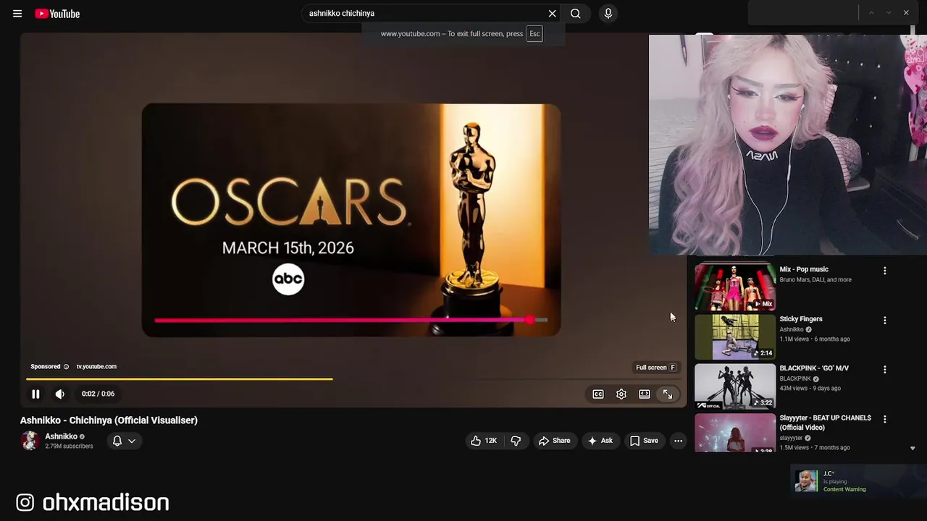Like the video with 12K likes

484,441
